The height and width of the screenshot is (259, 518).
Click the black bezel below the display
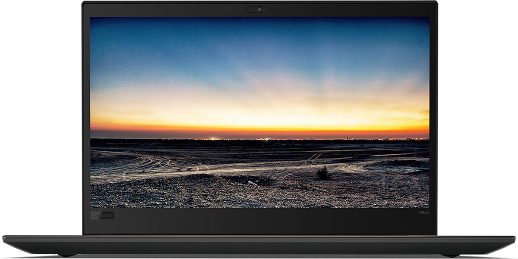click(259, 220)
